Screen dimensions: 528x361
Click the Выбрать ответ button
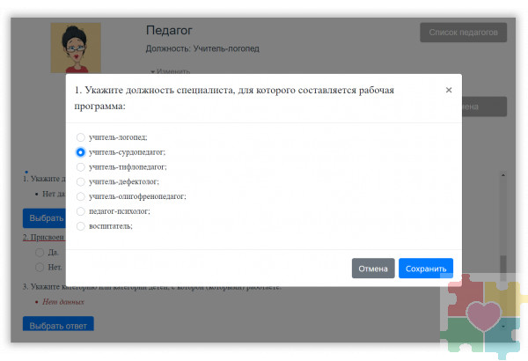[58, 326]
